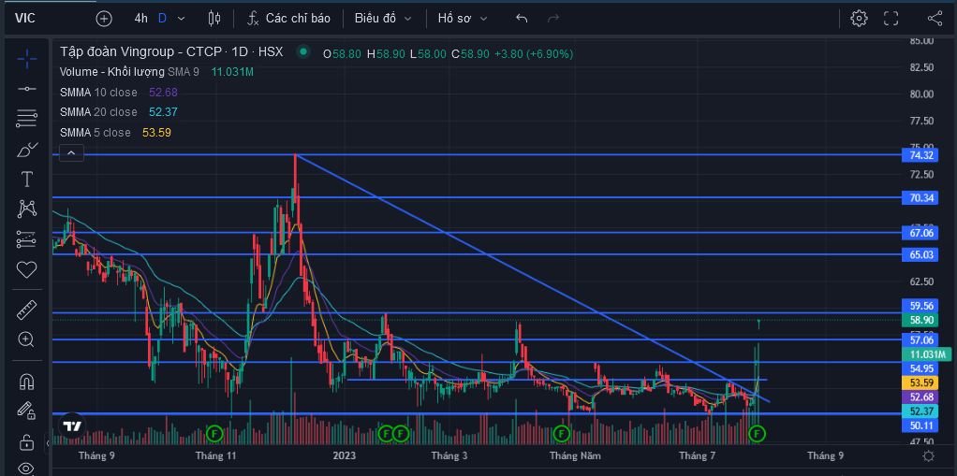Image resolution: width=957 pixels, height=476 pixels.
Task: Select the crosshair cursor tool
Action: coord(27,59)
